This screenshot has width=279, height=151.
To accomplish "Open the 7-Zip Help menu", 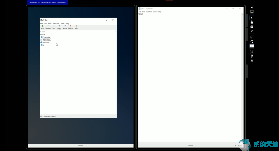I will coord(67,23).
